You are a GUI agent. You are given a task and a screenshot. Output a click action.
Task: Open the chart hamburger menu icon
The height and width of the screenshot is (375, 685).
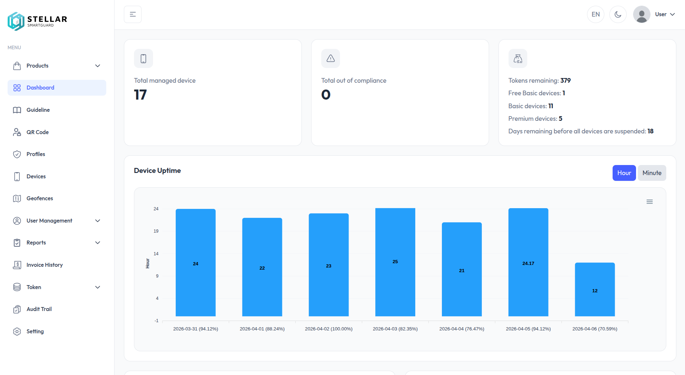649,201
